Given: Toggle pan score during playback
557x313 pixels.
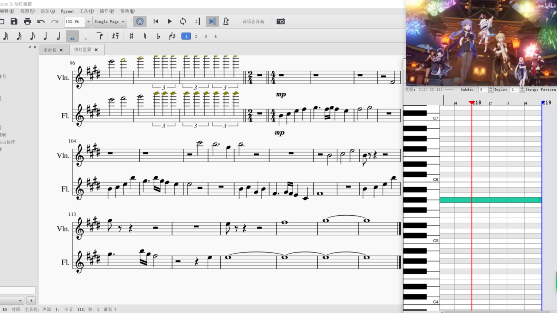Looking at the screenshot, I should point(212,21).
